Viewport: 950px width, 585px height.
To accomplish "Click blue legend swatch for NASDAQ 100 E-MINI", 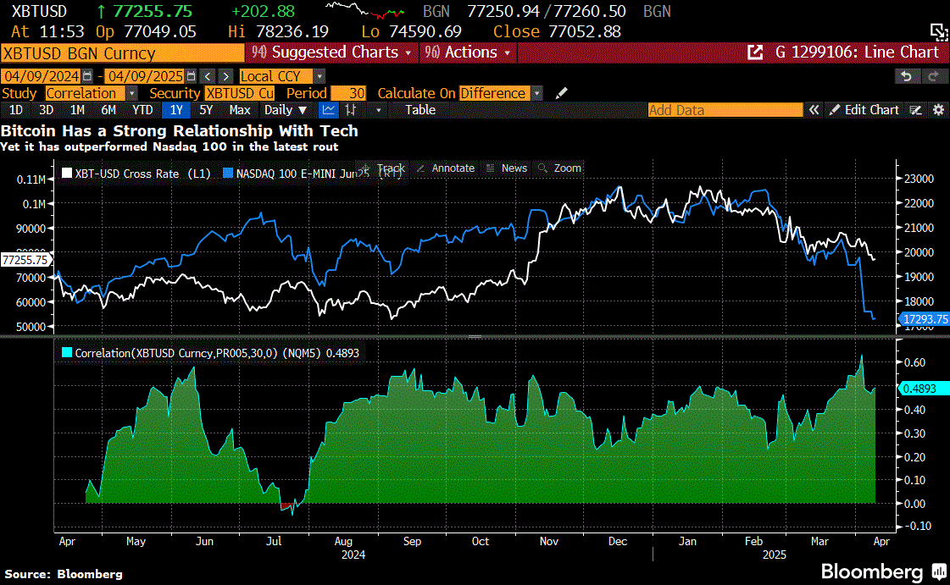I will (228, 173).
